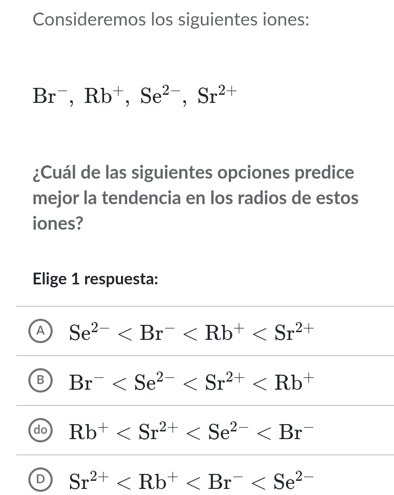Choose the radio button labeled B
The height and width of the screenshot is (495, 394).
coord(40,381)
